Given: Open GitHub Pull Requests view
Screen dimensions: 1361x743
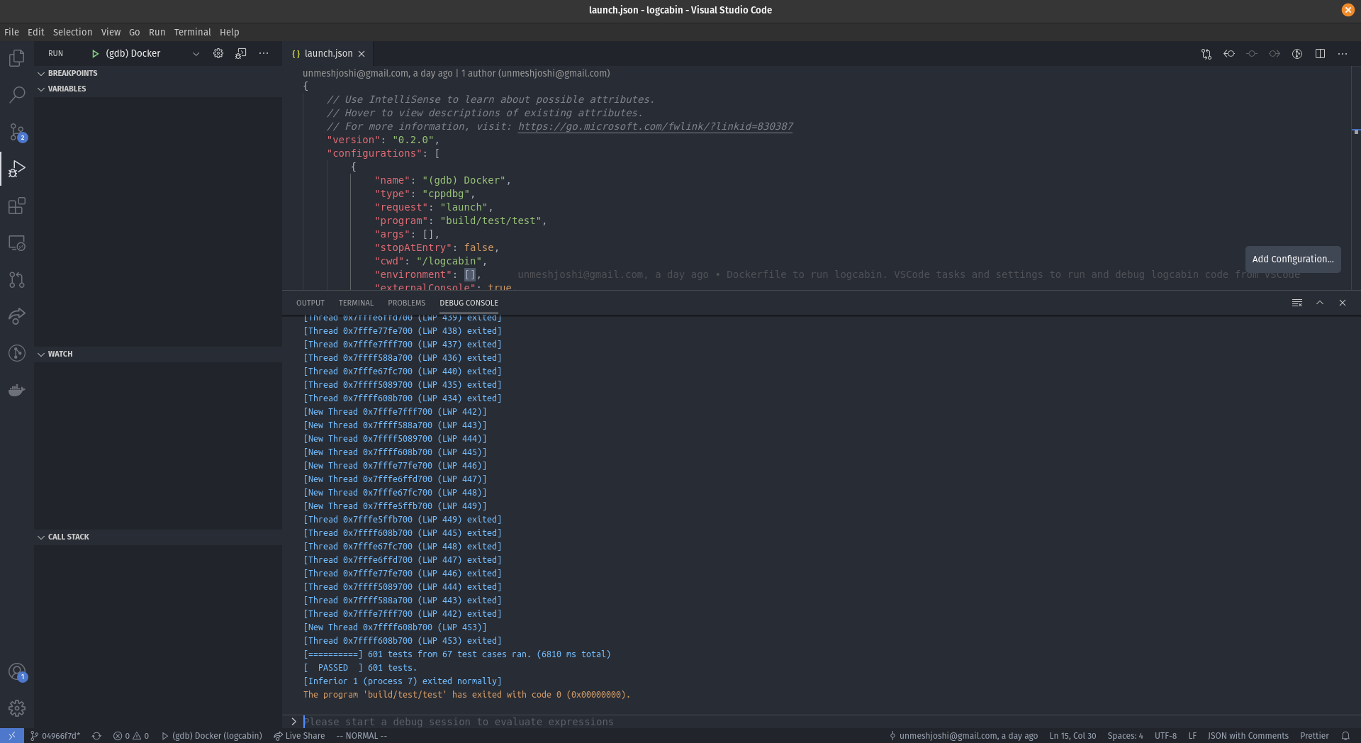Looking at the screenshot, I should pyautogui.click(x=17, y=279).
